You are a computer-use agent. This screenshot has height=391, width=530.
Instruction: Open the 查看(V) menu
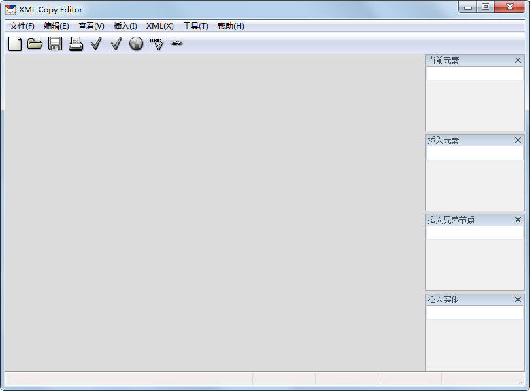91,26
